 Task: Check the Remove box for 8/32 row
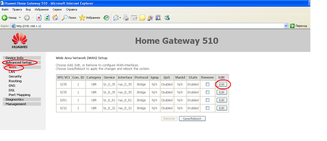[207, 108]
